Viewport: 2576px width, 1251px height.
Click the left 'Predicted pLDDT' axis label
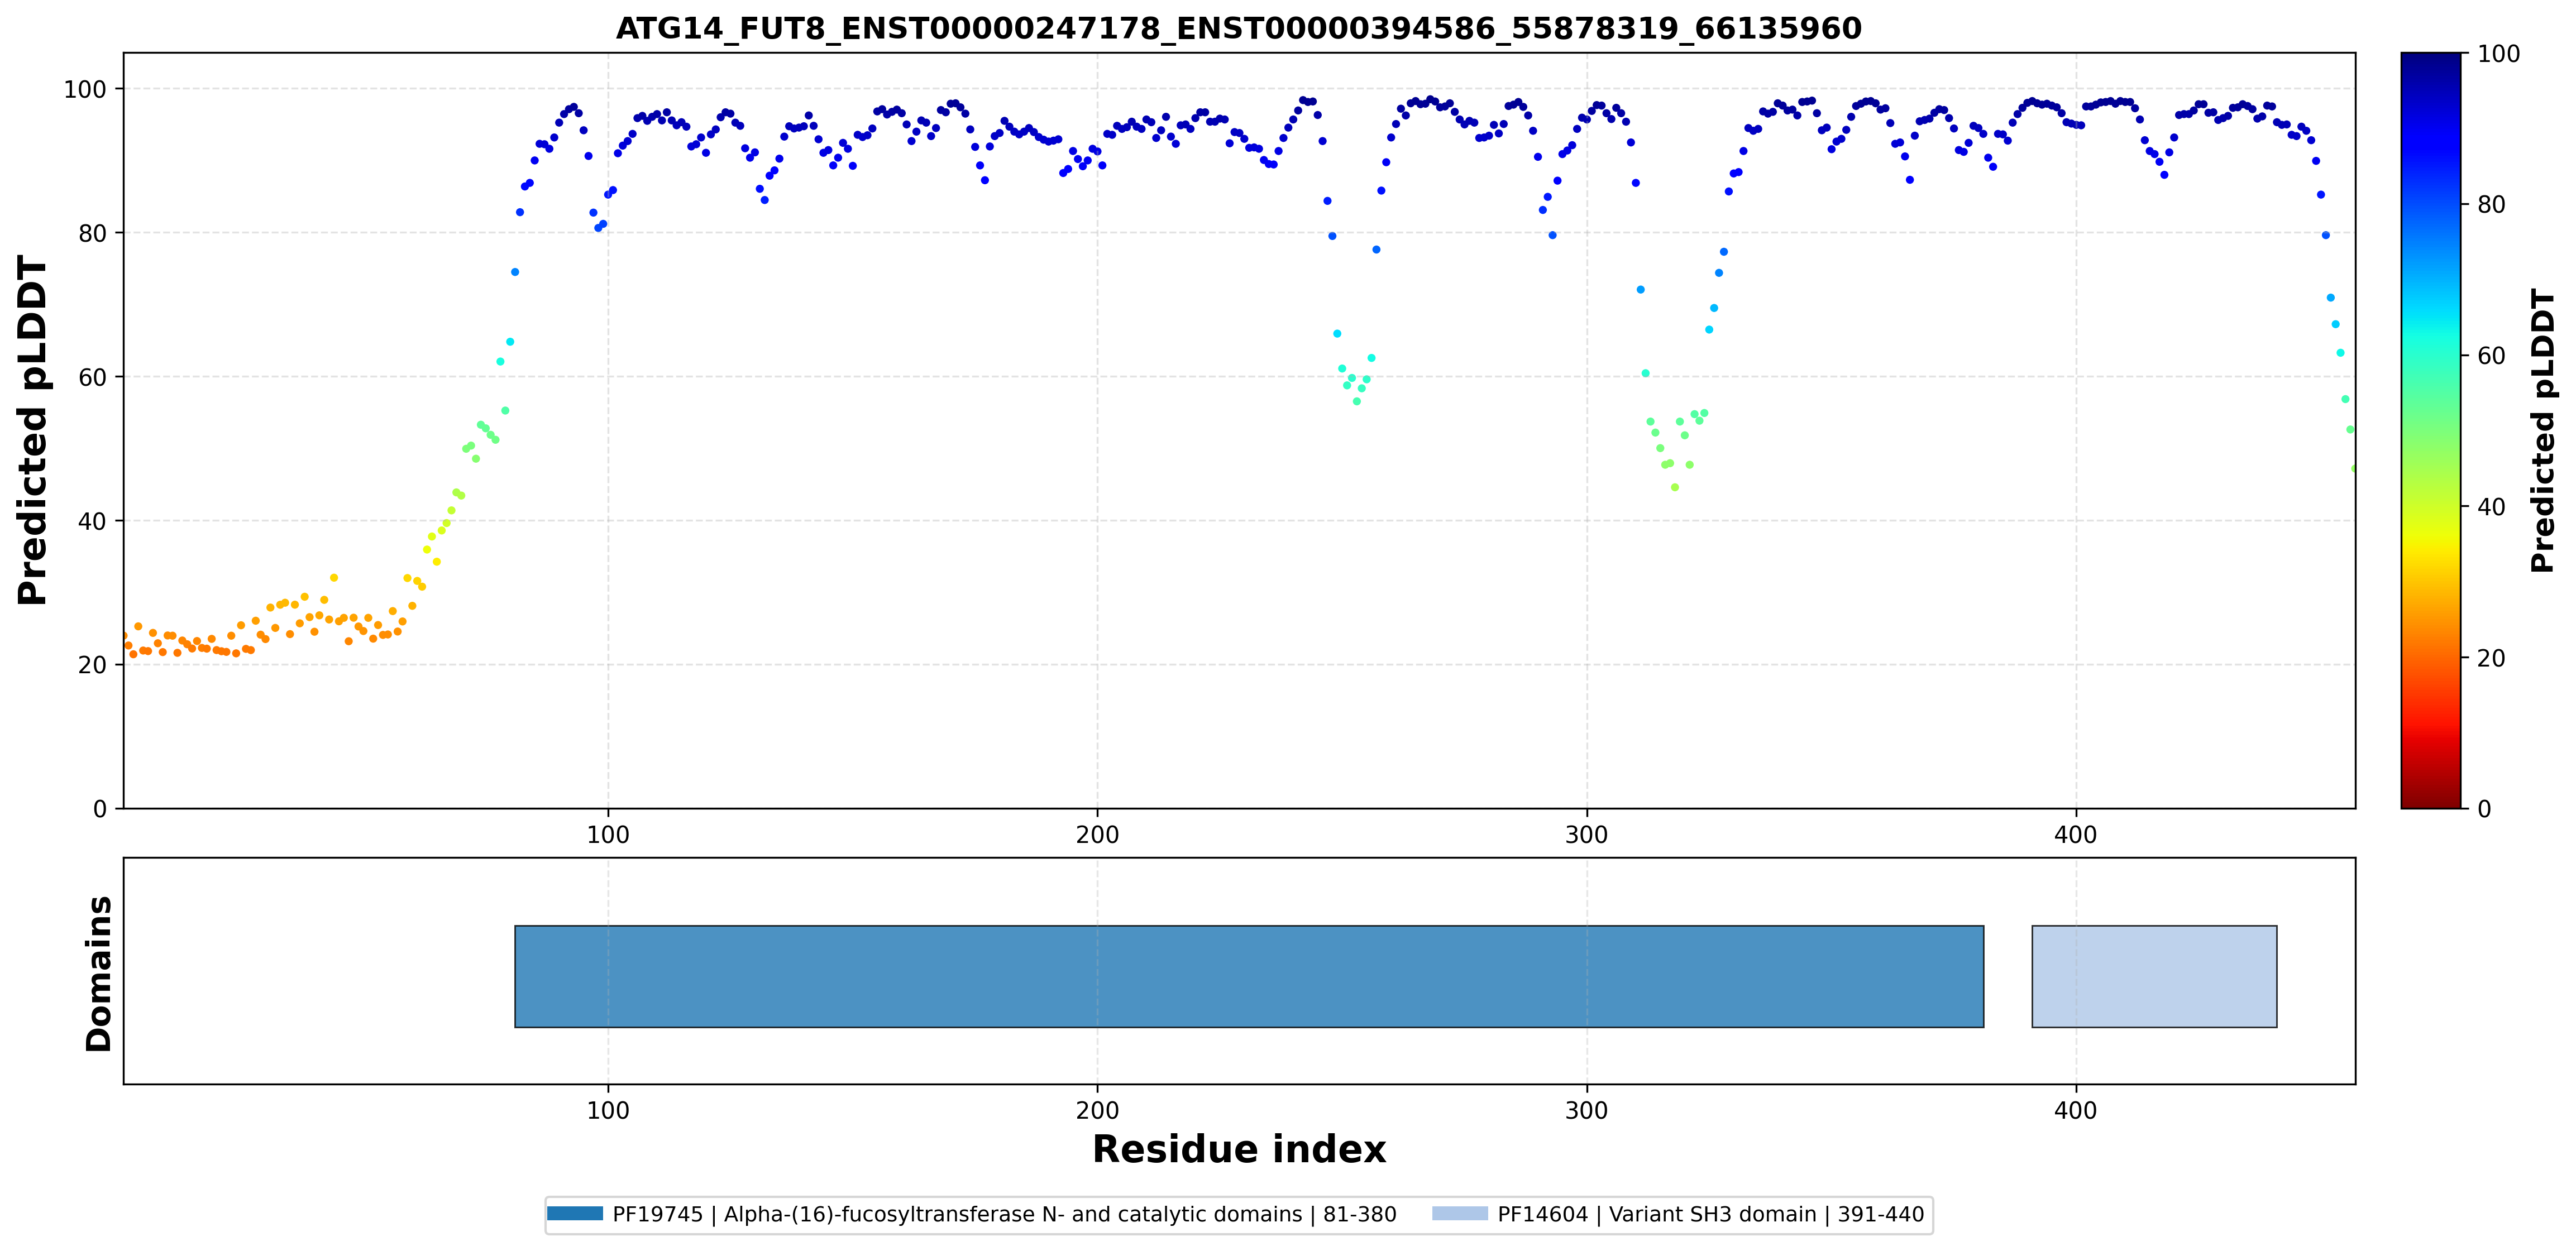pyautogui.click(x=33, y=430)
